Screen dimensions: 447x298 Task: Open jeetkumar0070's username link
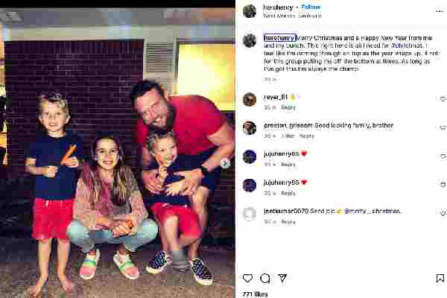pos(286,211)
